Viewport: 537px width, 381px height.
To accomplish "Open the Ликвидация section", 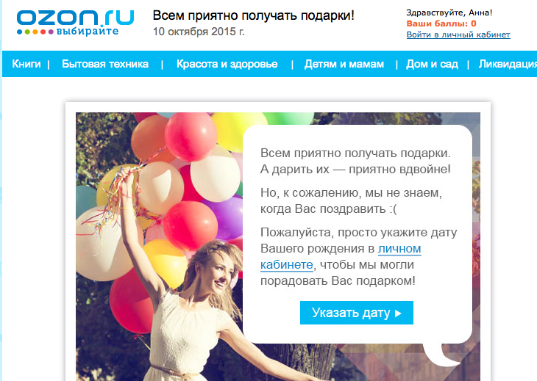I will click(x=508, y=64).
